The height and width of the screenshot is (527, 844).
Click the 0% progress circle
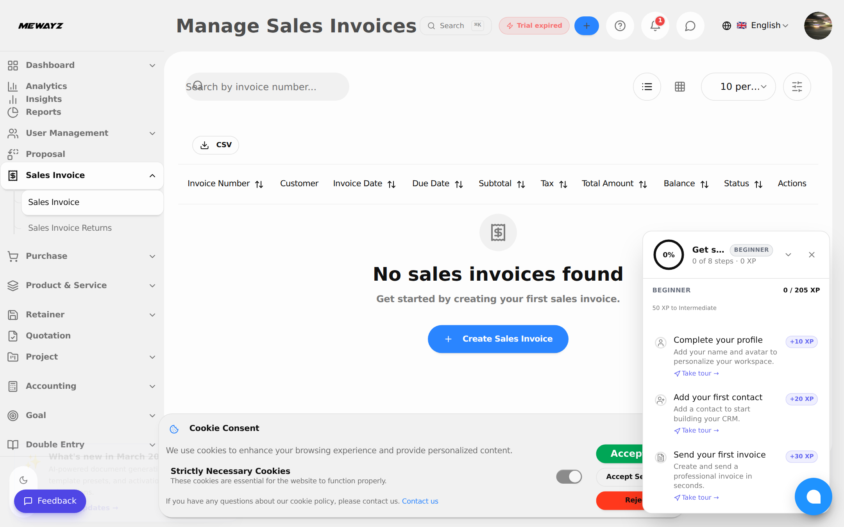point(668,255)
